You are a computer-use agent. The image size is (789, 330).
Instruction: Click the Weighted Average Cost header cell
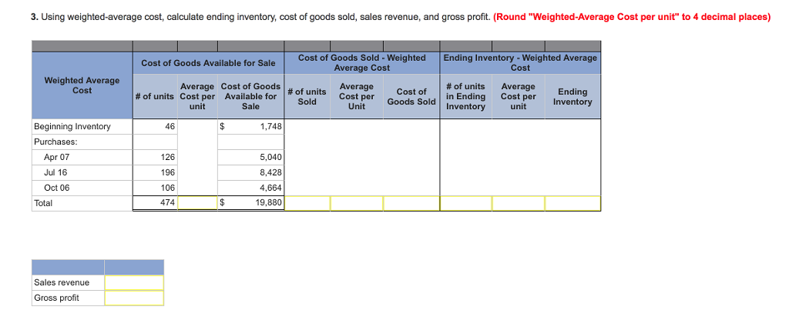[x=82, y=85]
